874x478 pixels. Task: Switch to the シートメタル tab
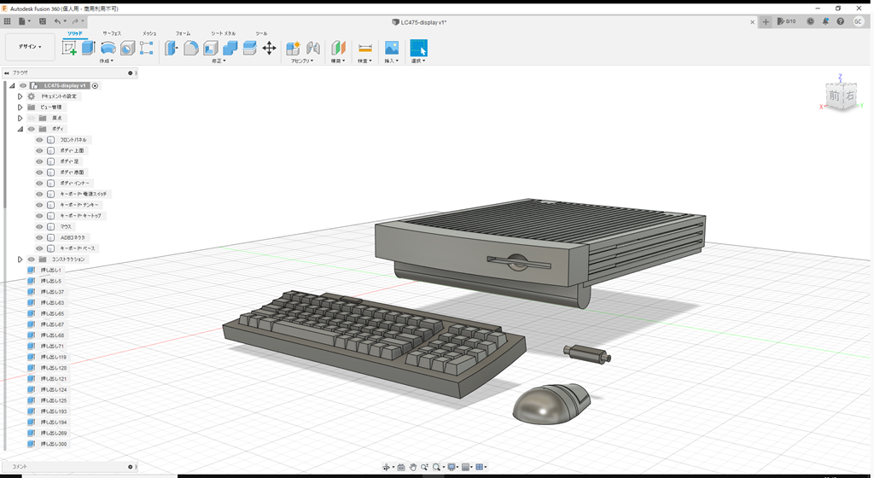tap(223, 33)
